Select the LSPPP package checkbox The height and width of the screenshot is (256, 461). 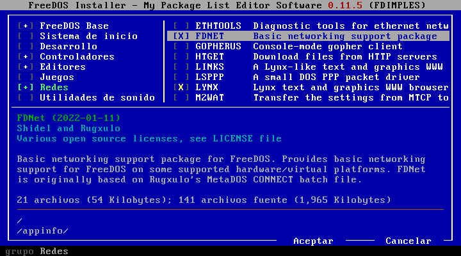181,77
